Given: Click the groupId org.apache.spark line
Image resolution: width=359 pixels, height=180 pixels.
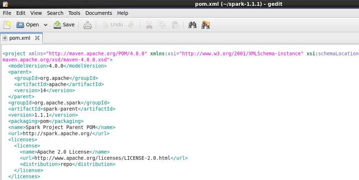Looking at the screenshot, I should [x=59, y=103].
